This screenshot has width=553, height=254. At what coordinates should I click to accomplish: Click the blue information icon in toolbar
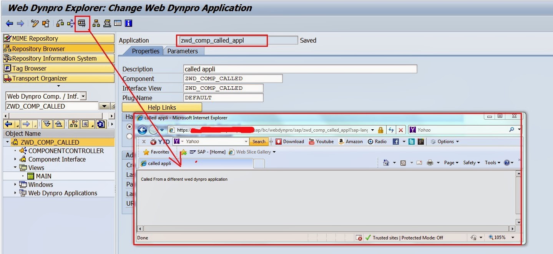click(x=128, y=23)
